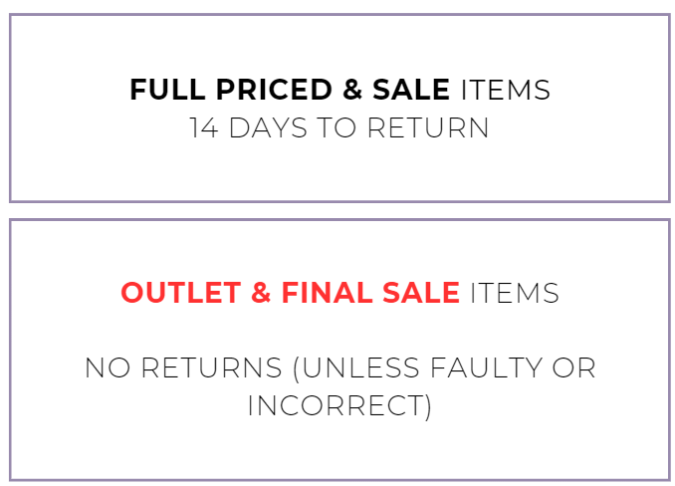
Task: Select the red ampersand symbol
Action: 261,293
